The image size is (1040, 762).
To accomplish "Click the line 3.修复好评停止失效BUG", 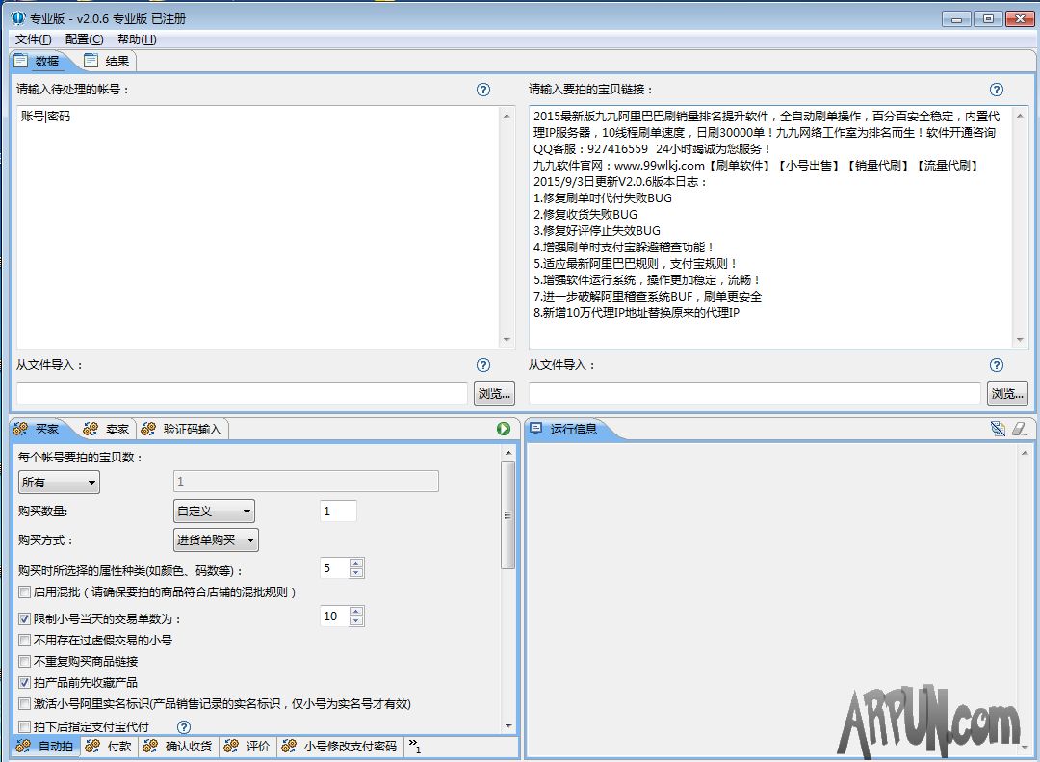I will (x=597, y=230).
